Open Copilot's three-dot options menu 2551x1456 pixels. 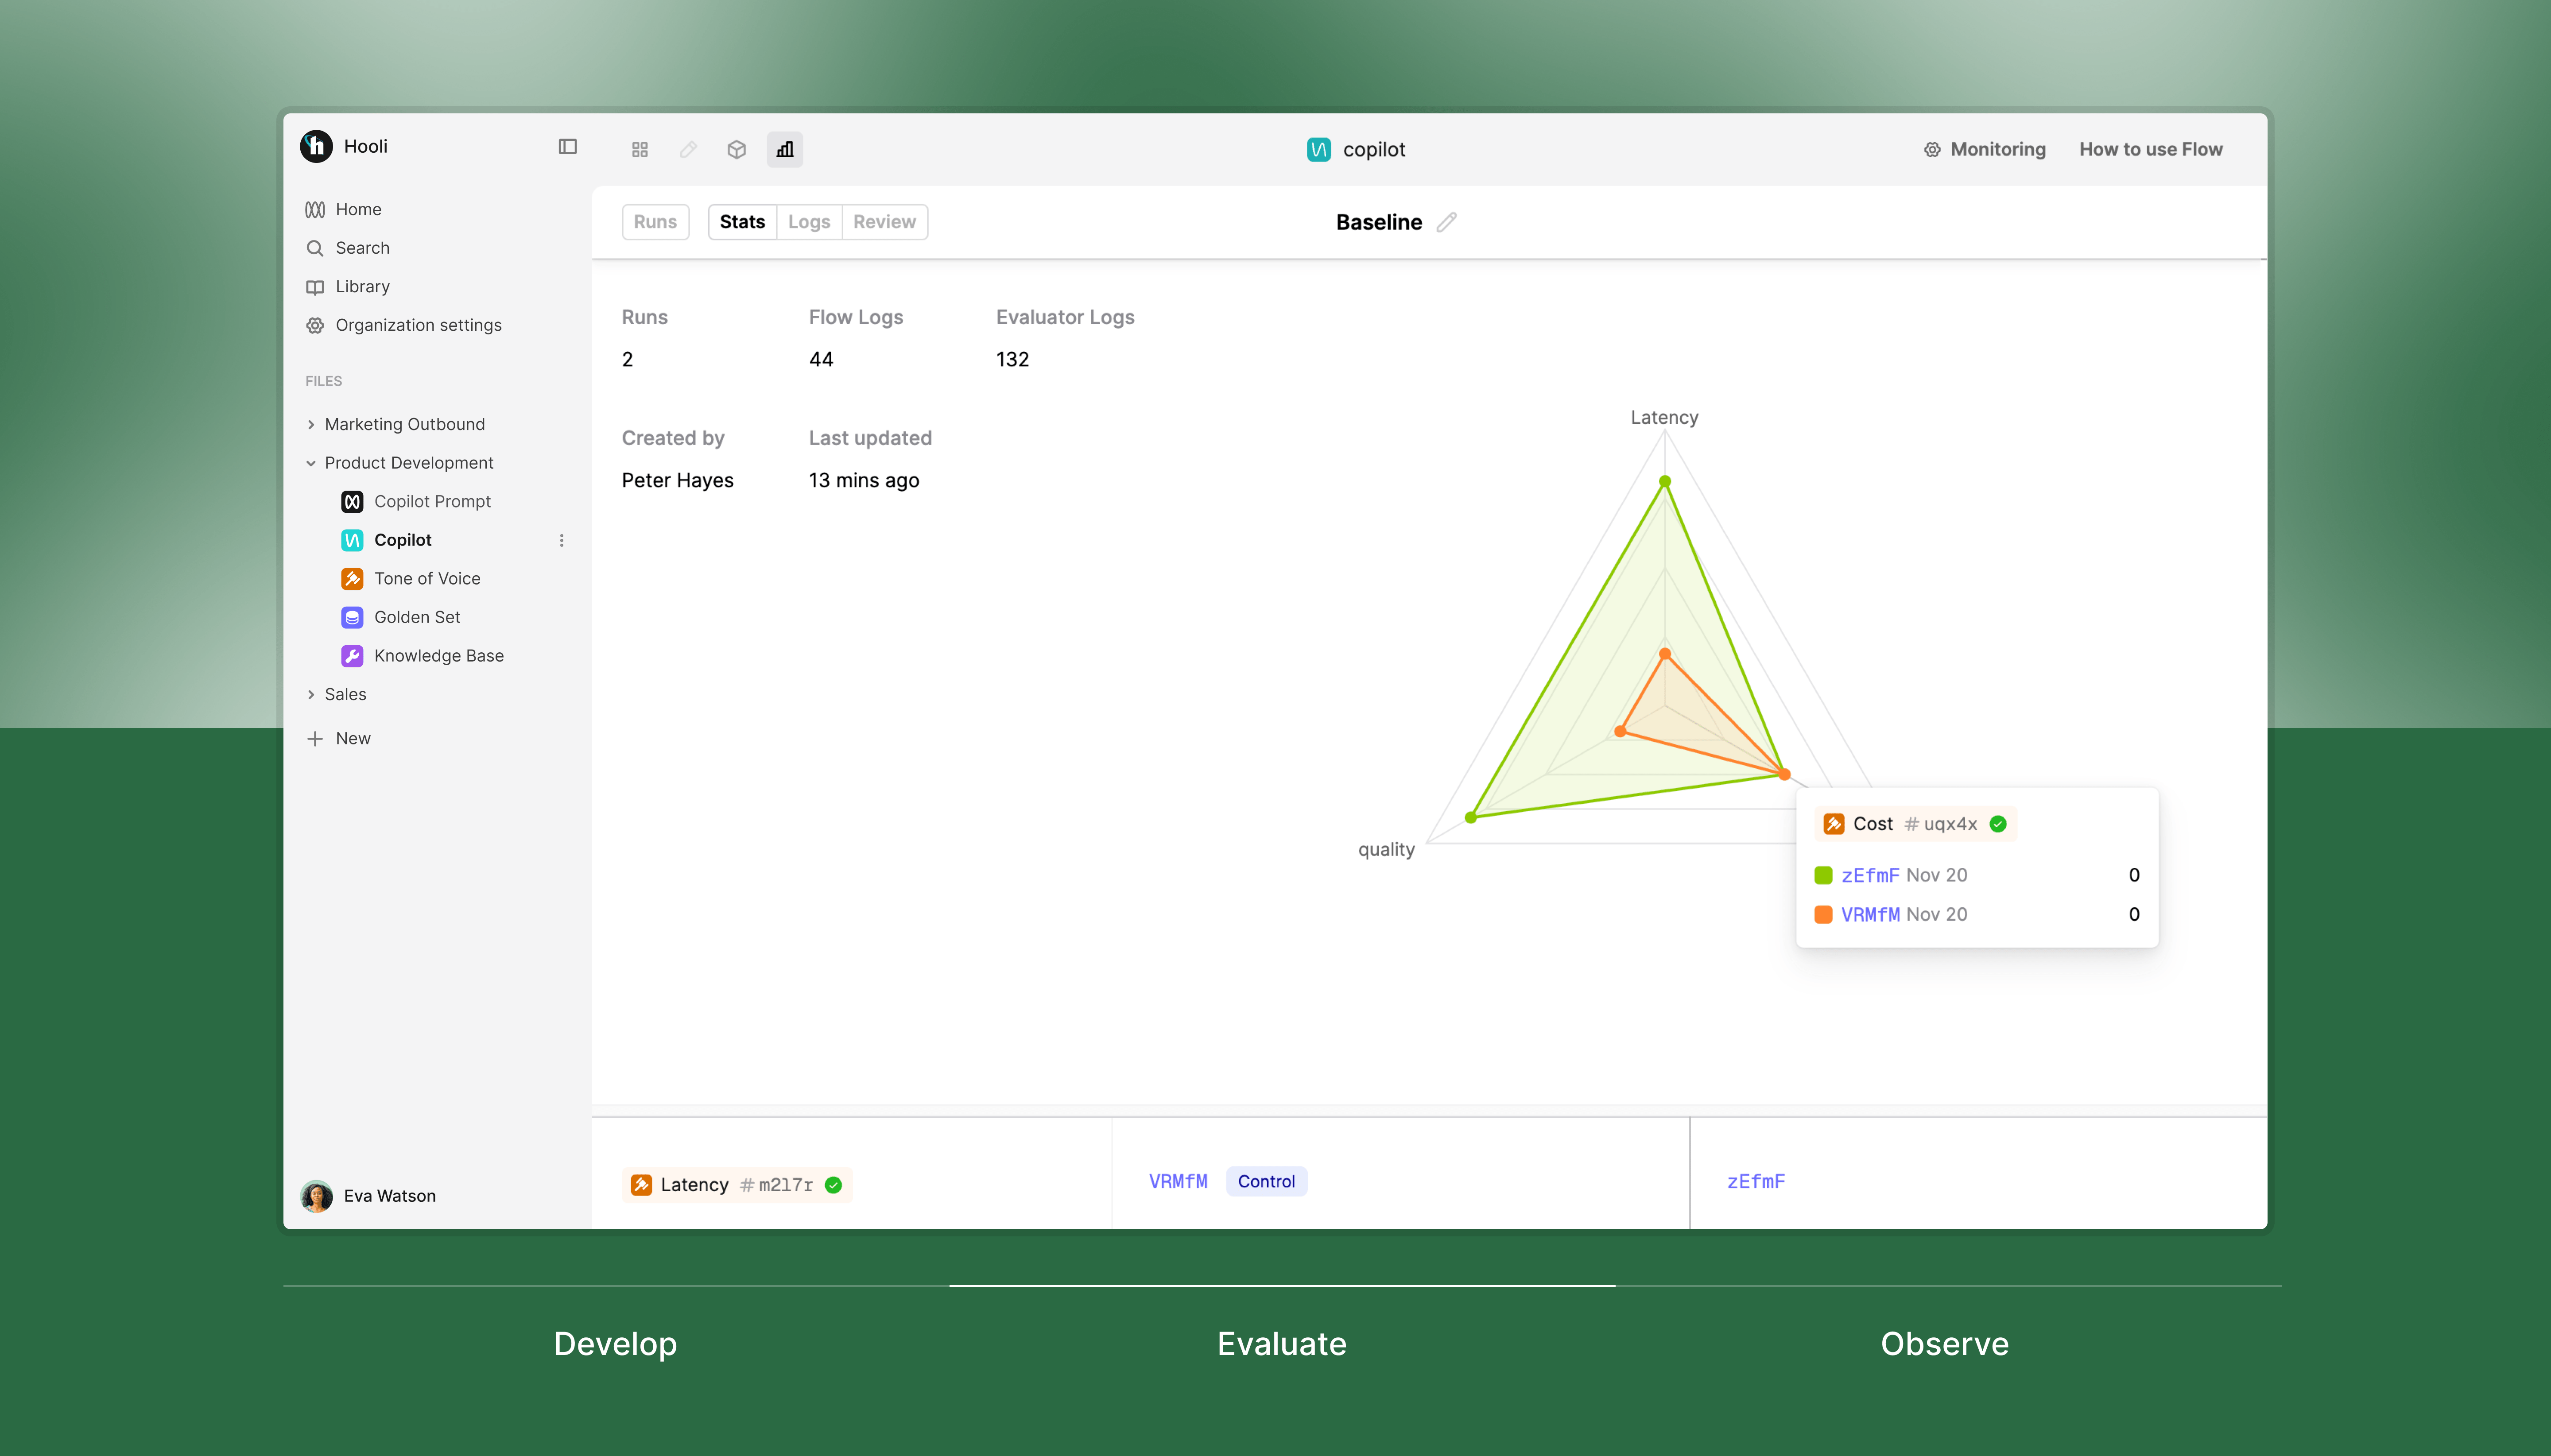[x=561, y=540]
